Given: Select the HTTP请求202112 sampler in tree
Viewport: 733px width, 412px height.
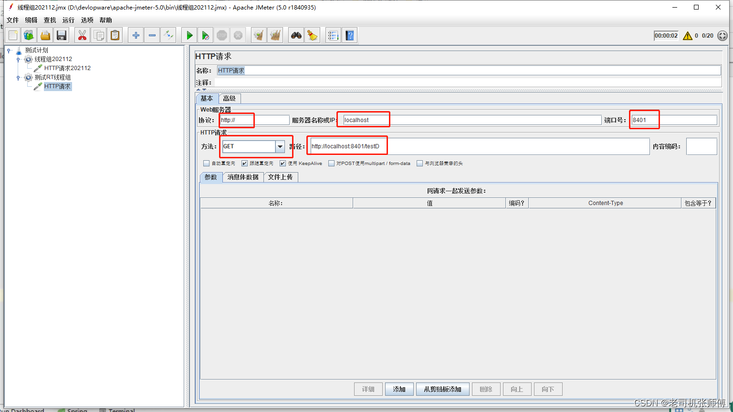Looking at the screenshot, I should 67,68.
